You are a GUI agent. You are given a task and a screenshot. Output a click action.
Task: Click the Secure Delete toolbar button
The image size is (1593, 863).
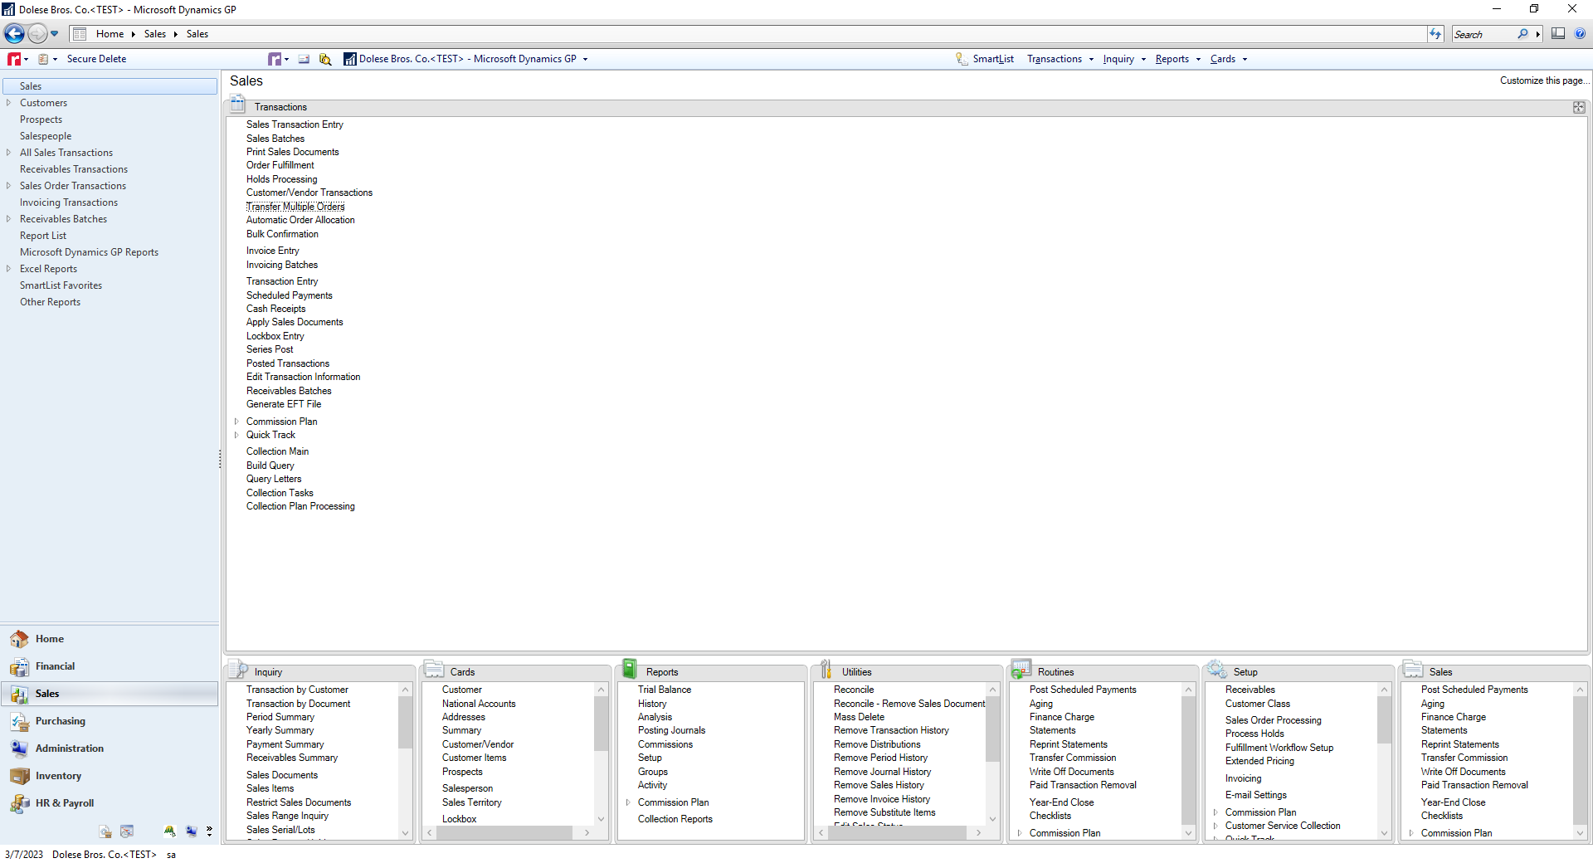(x=96, y=59)
